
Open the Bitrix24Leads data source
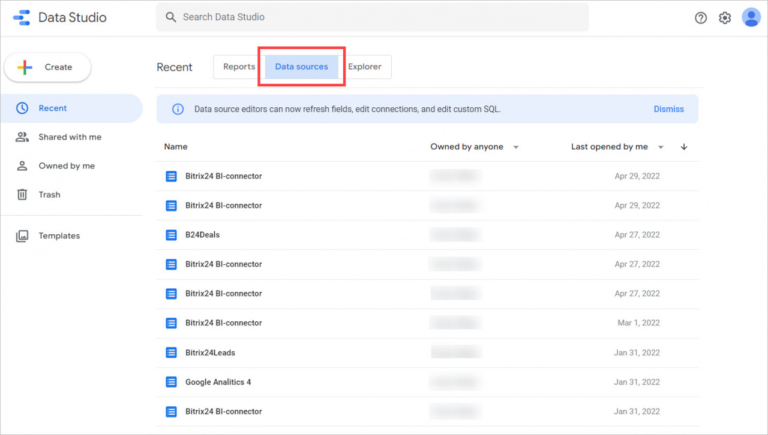pyautogui.click(x=210, y=353)
